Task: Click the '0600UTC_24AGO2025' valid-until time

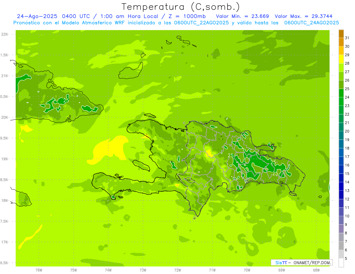Action: tap(312, 23)
